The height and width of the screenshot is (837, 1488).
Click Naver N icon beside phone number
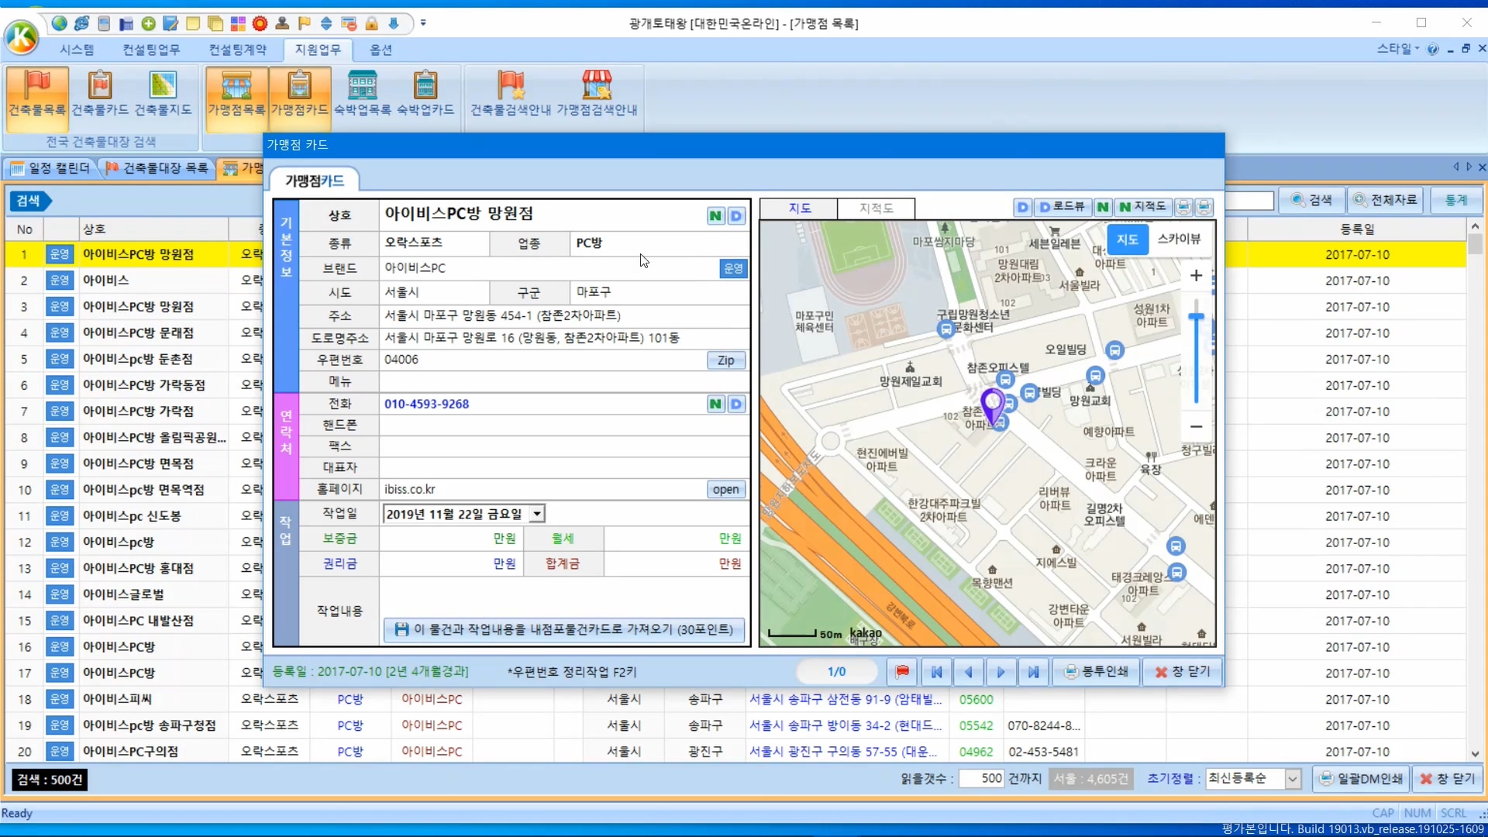tap(715, 404)
